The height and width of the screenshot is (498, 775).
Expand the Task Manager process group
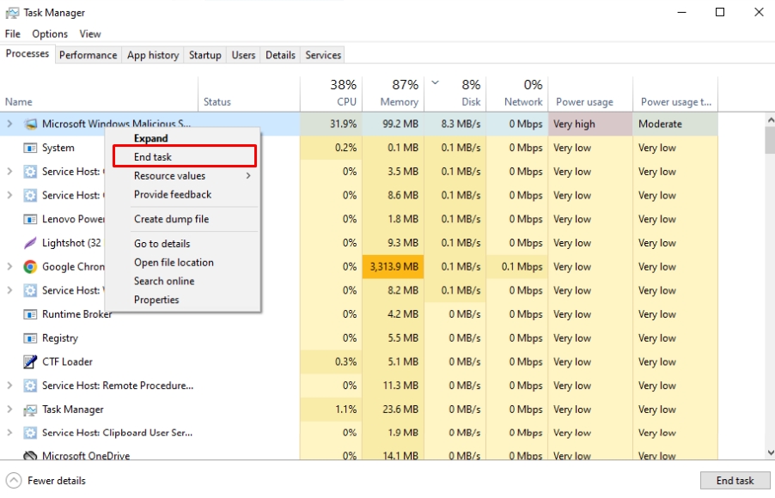pyautogui.click(x=9, y=410)
